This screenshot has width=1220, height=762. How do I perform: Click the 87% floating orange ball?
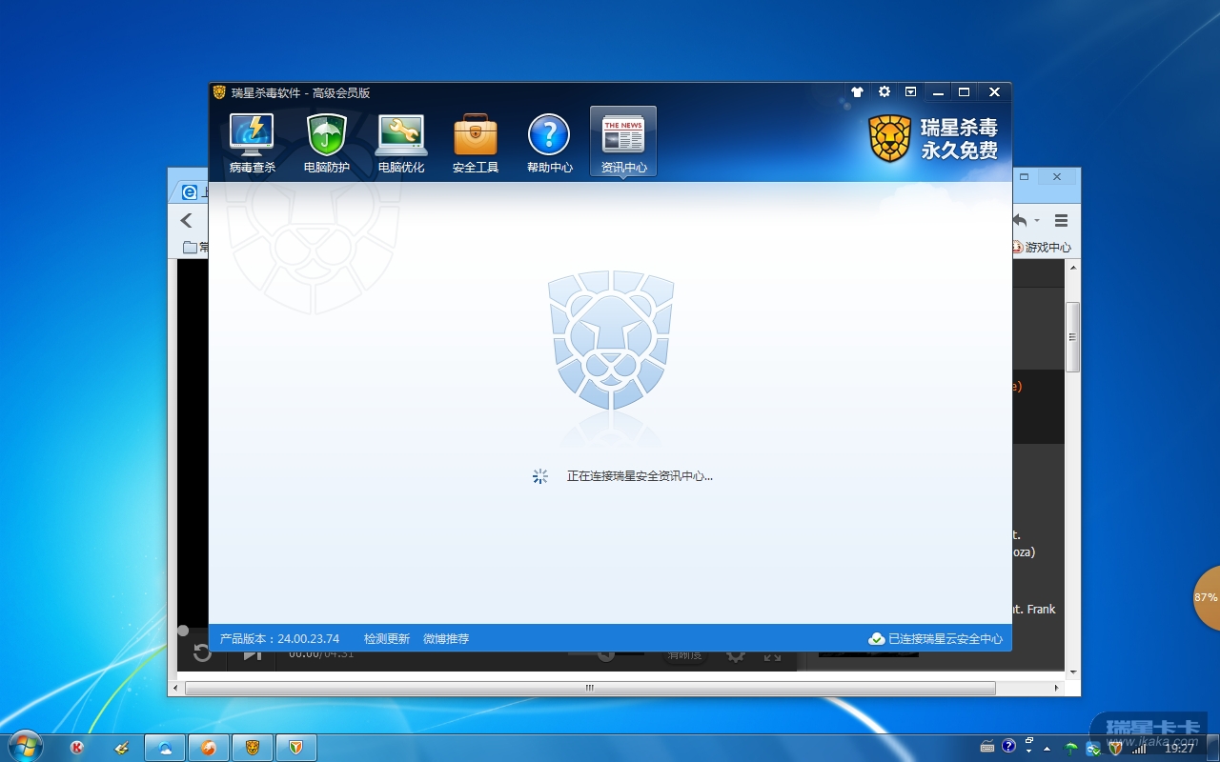click(x=1206, y=598)
